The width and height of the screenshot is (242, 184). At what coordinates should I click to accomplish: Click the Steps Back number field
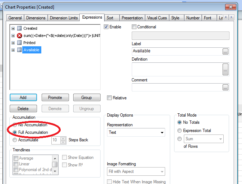[56, 140]
